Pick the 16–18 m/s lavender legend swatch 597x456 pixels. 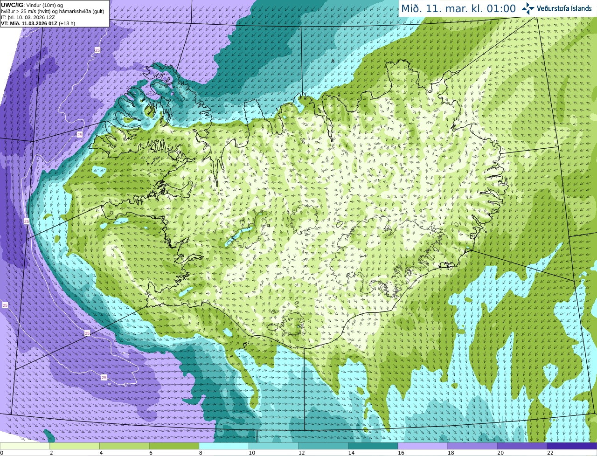(423, 446)
